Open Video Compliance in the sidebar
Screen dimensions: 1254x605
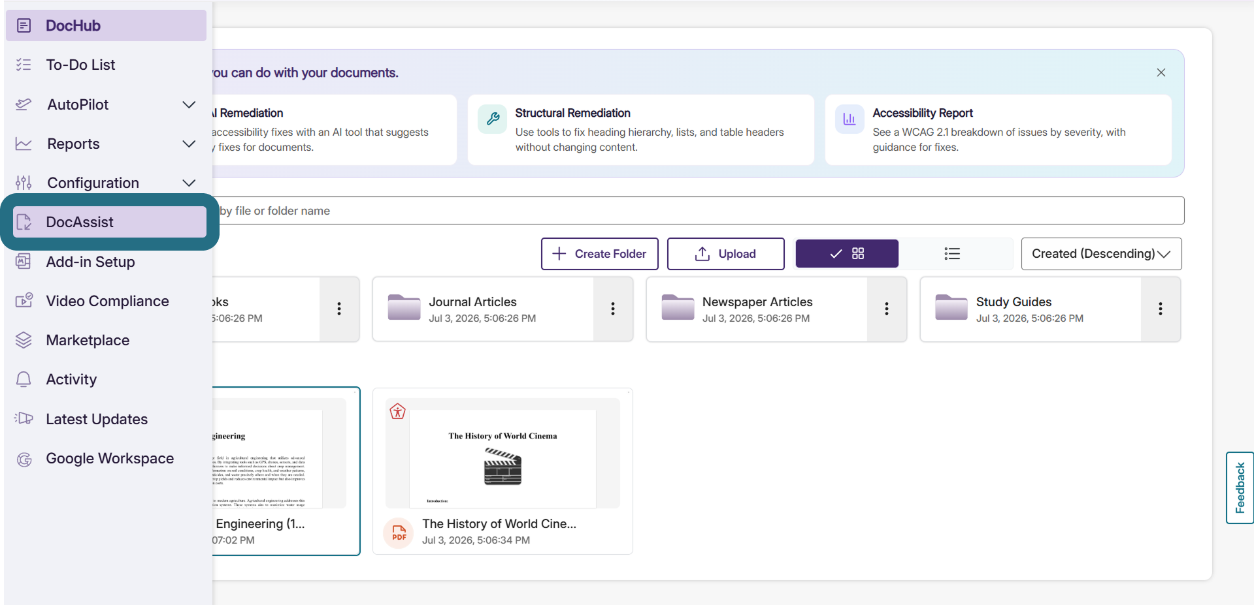coord(106,301)
